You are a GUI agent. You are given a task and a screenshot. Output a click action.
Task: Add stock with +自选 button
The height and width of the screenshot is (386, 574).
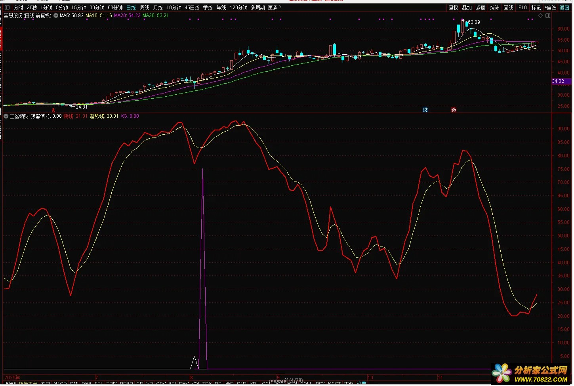(551, 8)
